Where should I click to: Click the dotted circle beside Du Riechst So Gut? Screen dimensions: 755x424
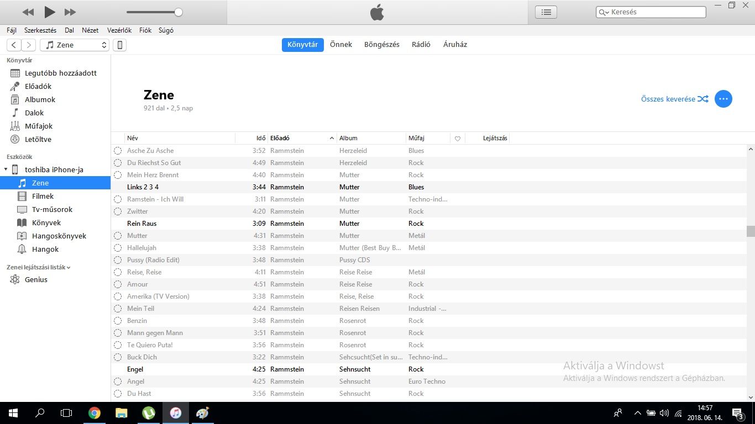[x=117, y=163]
